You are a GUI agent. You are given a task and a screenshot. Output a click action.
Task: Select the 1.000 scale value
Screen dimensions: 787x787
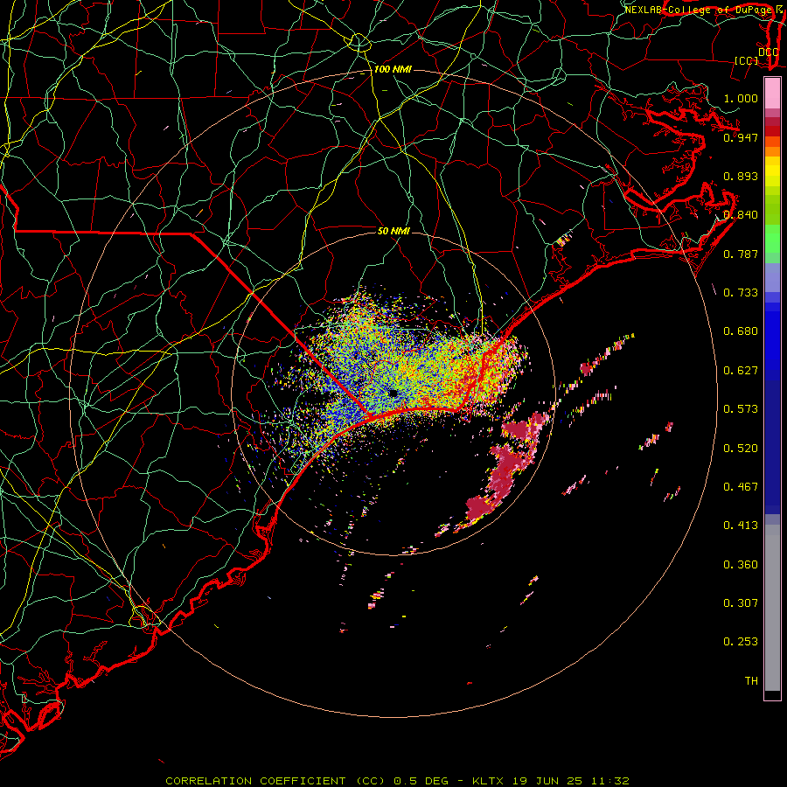click(x=741, y=98)
